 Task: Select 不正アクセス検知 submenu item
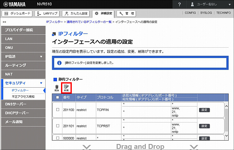[23, 97]
